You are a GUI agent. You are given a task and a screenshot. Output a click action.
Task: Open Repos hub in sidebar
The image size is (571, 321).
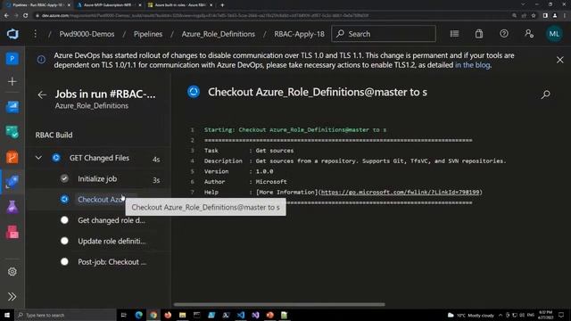click(x=12, y=158)
